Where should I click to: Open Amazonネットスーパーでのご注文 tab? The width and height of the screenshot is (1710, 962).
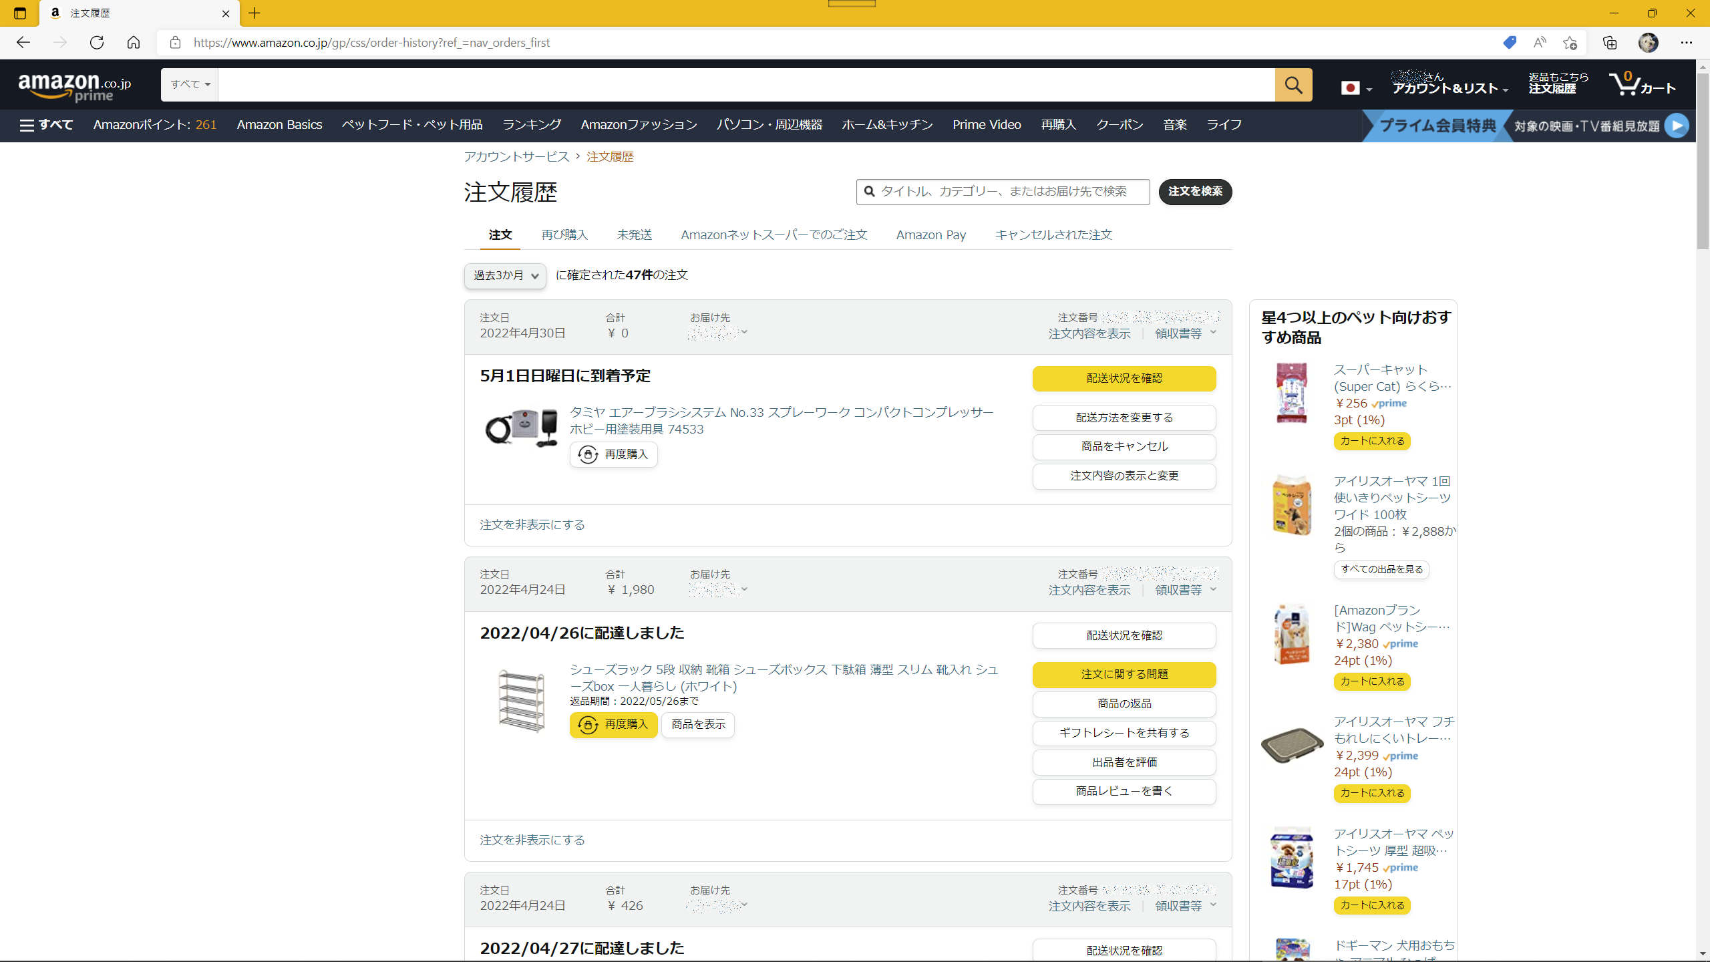(x=774, y=235)
